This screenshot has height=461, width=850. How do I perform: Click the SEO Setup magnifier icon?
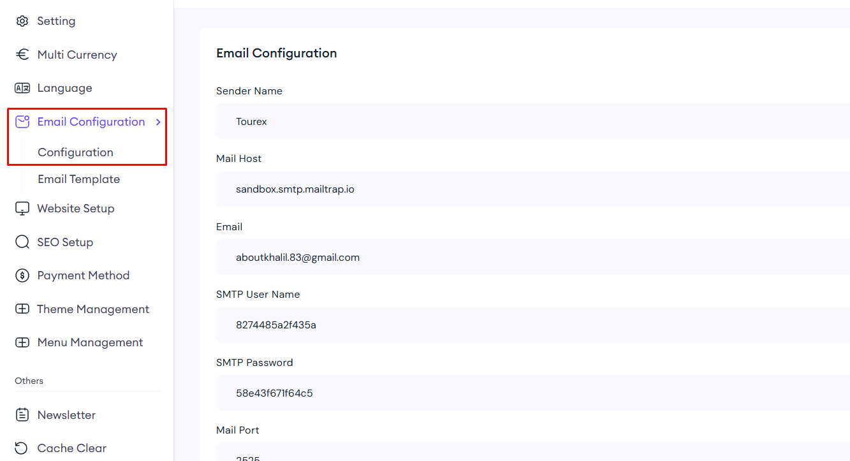(22, 242)
